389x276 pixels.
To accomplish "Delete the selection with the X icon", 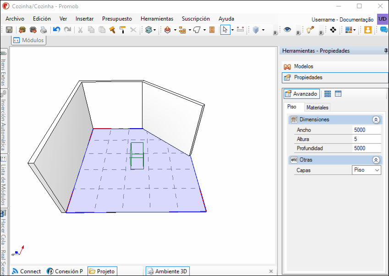I will 133,30.
